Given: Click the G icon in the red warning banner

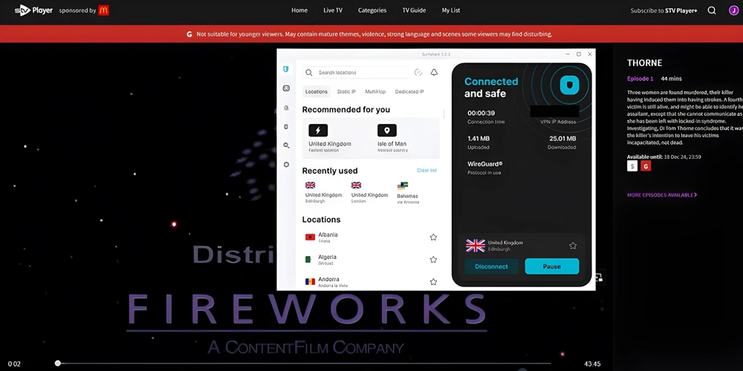Looking at the screenshot, I should tap(189, 34).
